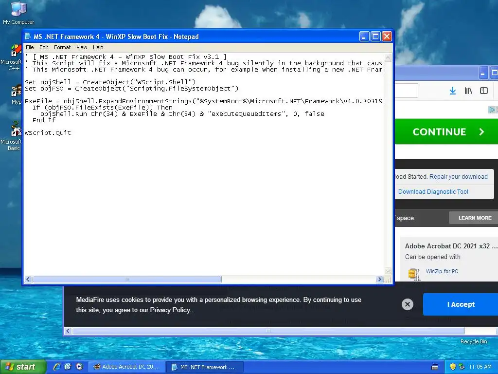Click the 'Set objFSO = CreateObject' line
Image resolution: width=498 pixels, height=374 pixels.
click(131, 89)
